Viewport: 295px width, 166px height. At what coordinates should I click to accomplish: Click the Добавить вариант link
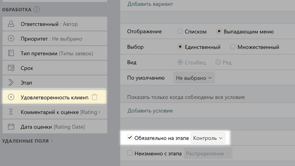click(x=150, y=4)
